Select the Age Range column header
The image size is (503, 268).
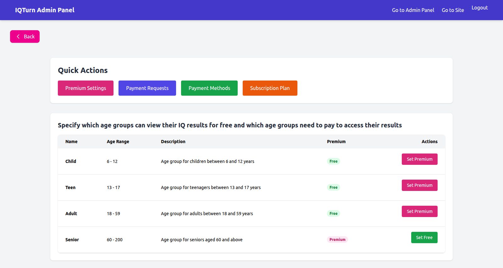tap(118, 142)
